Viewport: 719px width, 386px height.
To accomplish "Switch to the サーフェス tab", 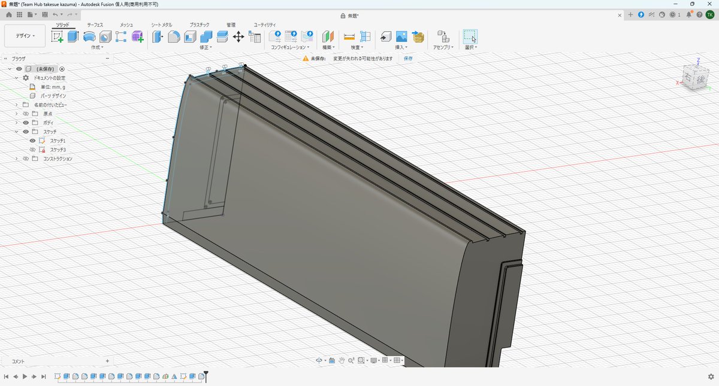I will (x=95, y=25).
